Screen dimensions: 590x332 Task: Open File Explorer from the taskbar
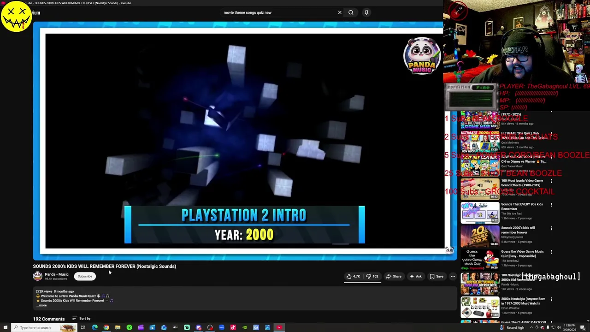tap(118, 327)
